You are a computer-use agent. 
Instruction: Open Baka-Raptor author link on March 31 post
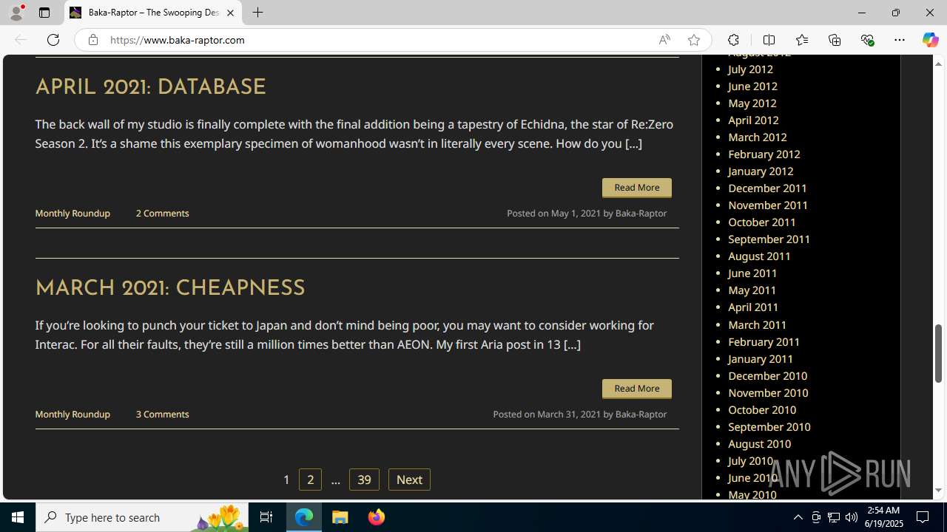[x=641, y=414]
